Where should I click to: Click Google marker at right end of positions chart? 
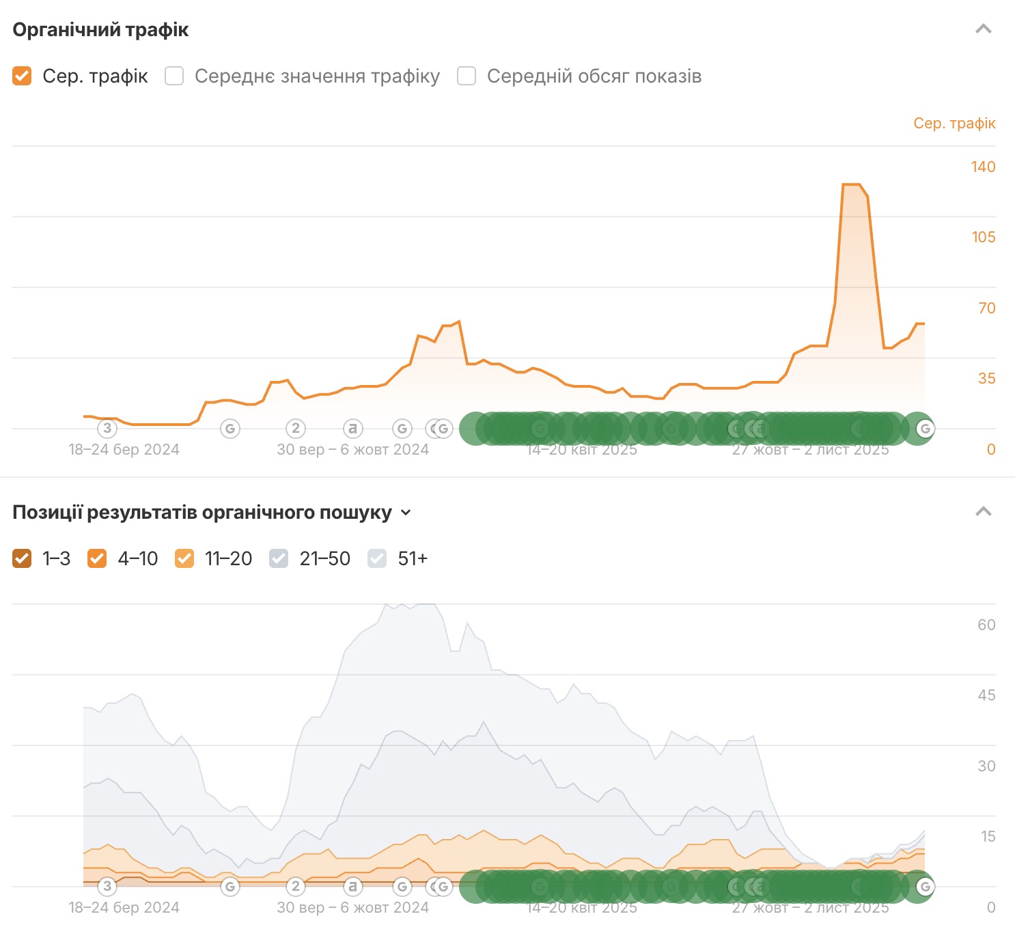pos(925,887)
